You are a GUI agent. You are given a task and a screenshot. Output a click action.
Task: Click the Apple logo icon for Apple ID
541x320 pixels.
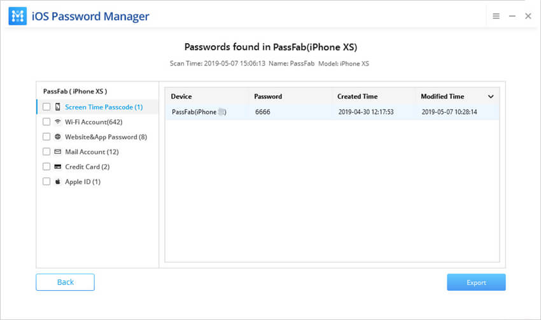click(58, 181)
